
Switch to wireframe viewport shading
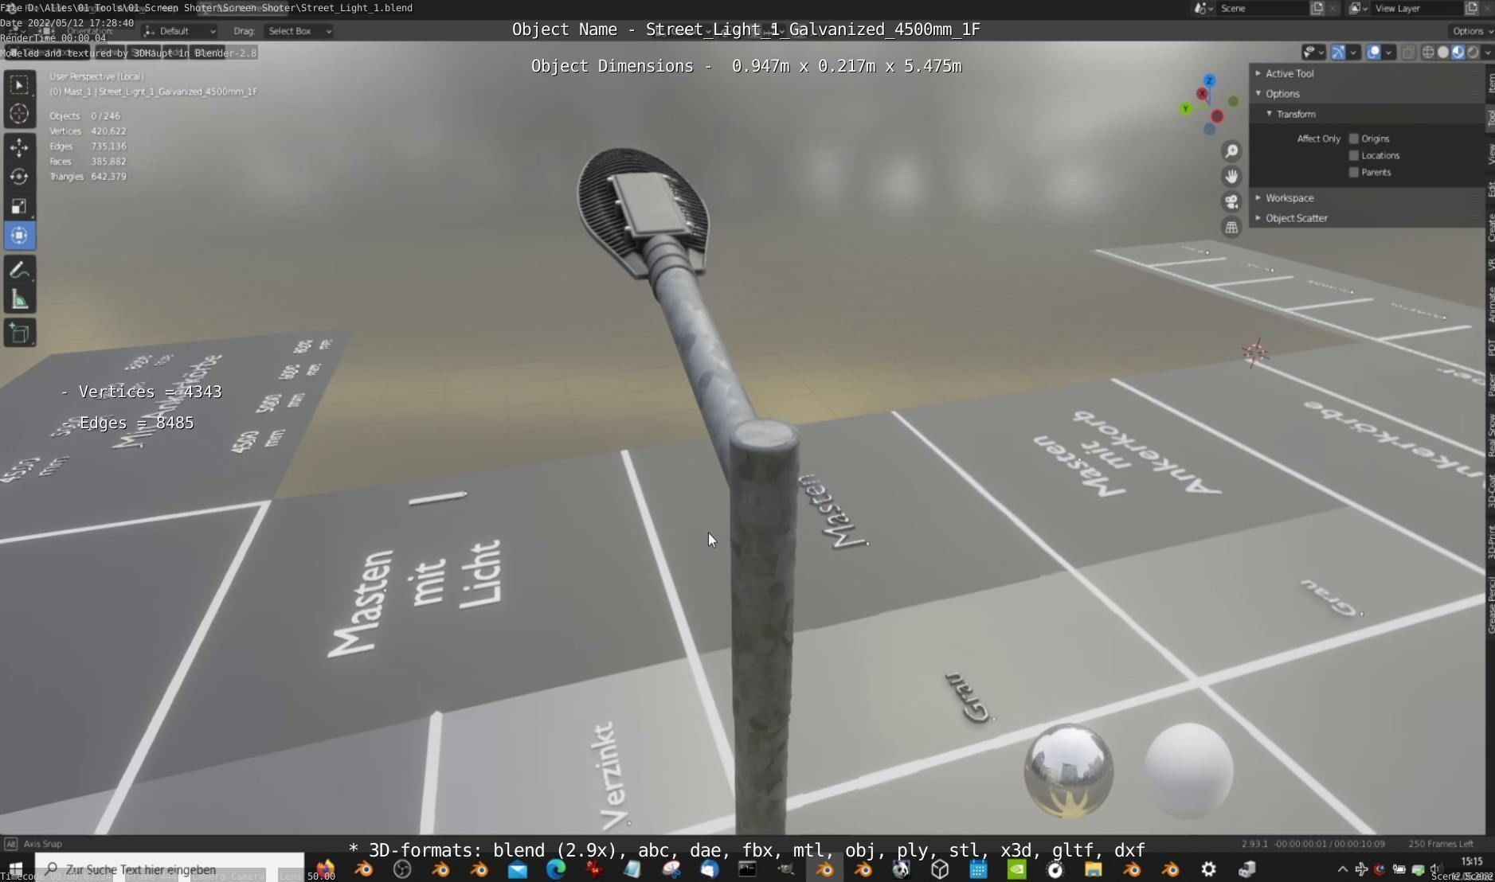pos(1428,53)
